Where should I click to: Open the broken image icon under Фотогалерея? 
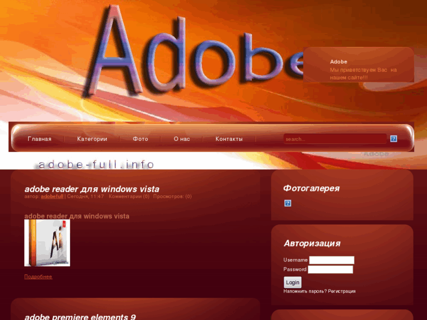(x=288, y=203)
